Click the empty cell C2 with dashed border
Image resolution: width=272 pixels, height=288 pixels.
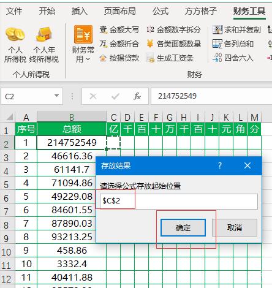pos(113,143)
